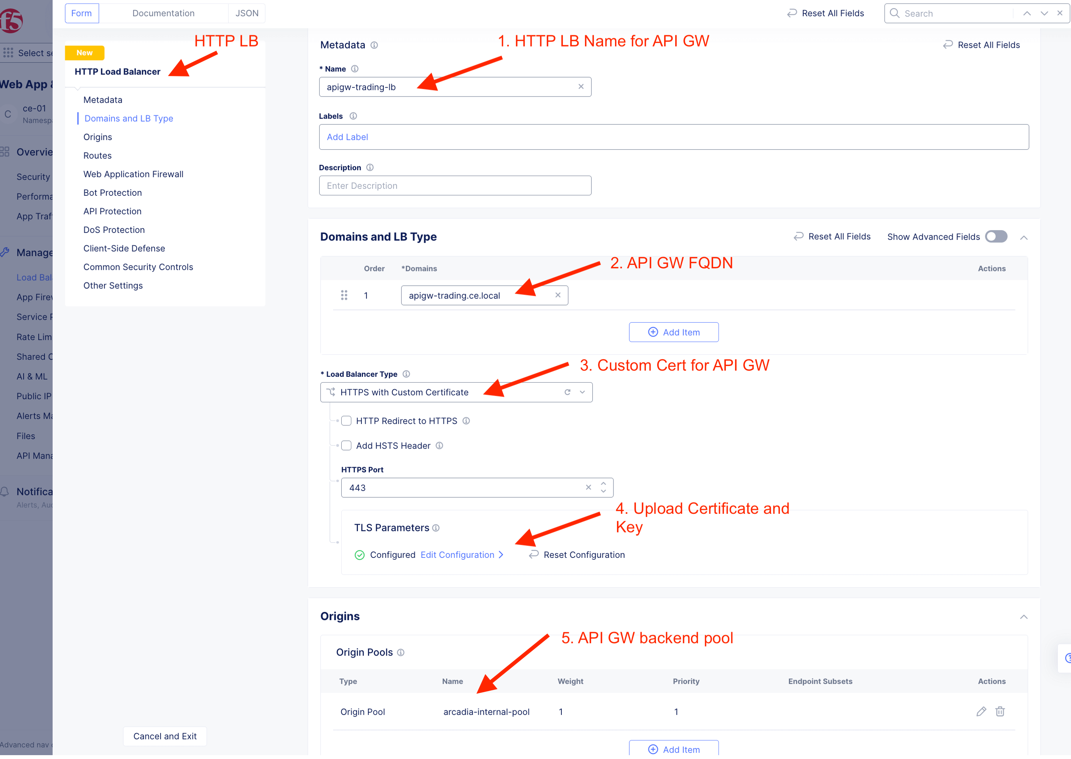Click the edit pencil icon for arcadia-internal-pool
The height and width of the screenshot is (759, 1071).
(x=981, y=712)
